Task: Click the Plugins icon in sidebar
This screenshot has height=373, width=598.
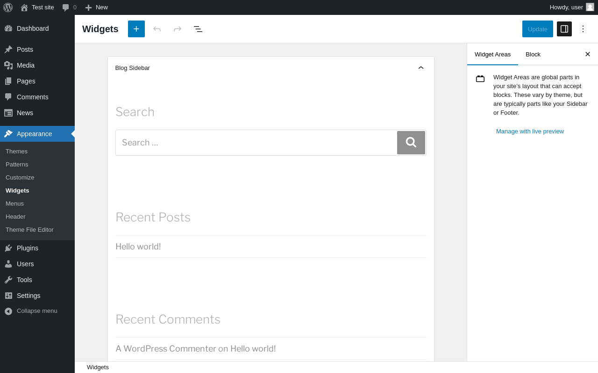Action: [8, 248]
